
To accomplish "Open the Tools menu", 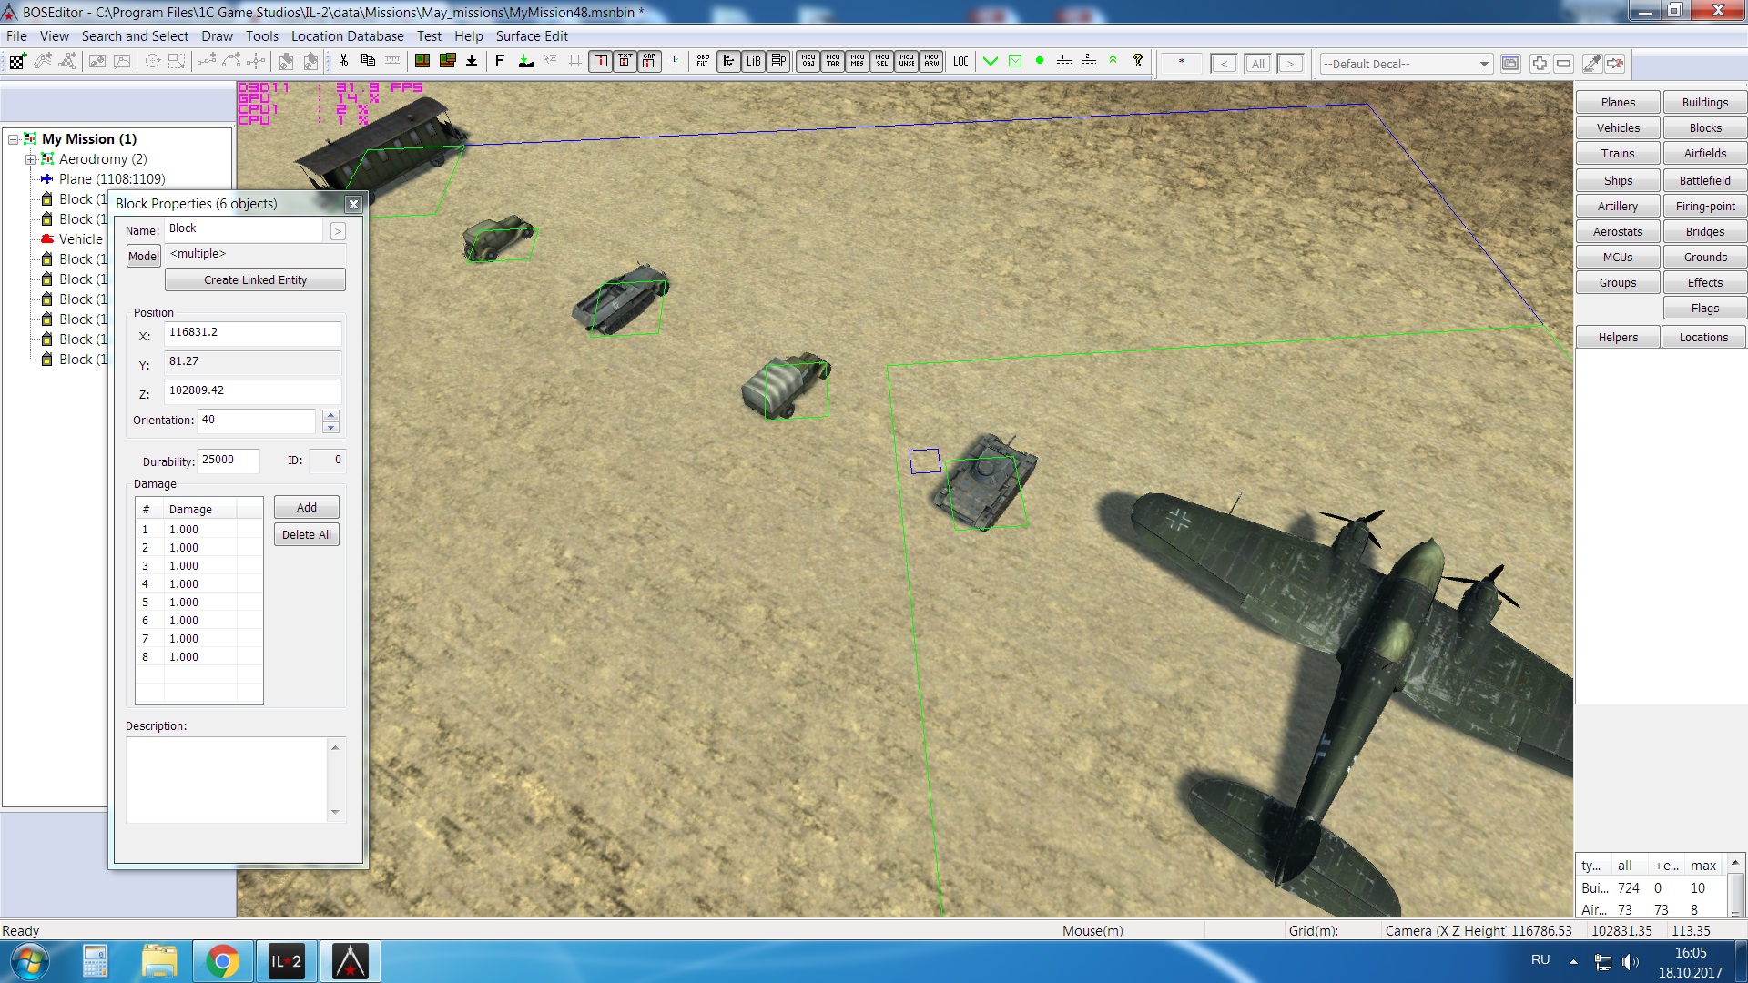I will click(261, 36).
